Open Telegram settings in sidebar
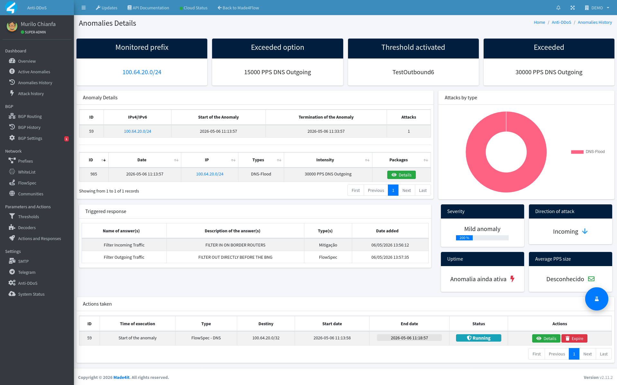 coord(27,272)
